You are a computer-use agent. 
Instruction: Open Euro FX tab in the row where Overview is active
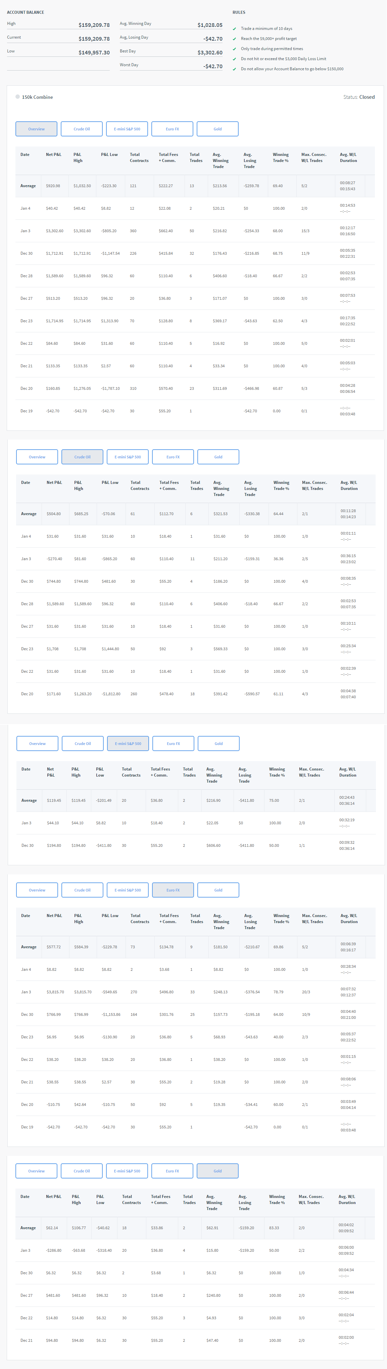click(x=172, y=129)
